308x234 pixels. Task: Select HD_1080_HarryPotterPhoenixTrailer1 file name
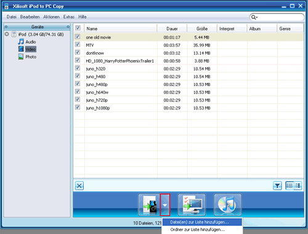pos(120,61)
